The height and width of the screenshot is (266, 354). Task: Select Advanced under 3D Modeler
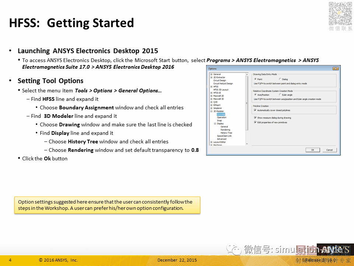click(x=221, y=139)
